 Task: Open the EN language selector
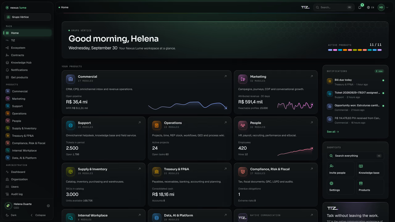tap(371, 7)
